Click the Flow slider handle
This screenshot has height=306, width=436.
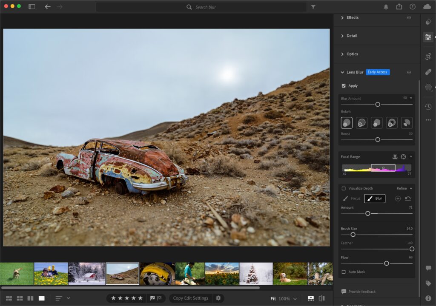point(387,263)
